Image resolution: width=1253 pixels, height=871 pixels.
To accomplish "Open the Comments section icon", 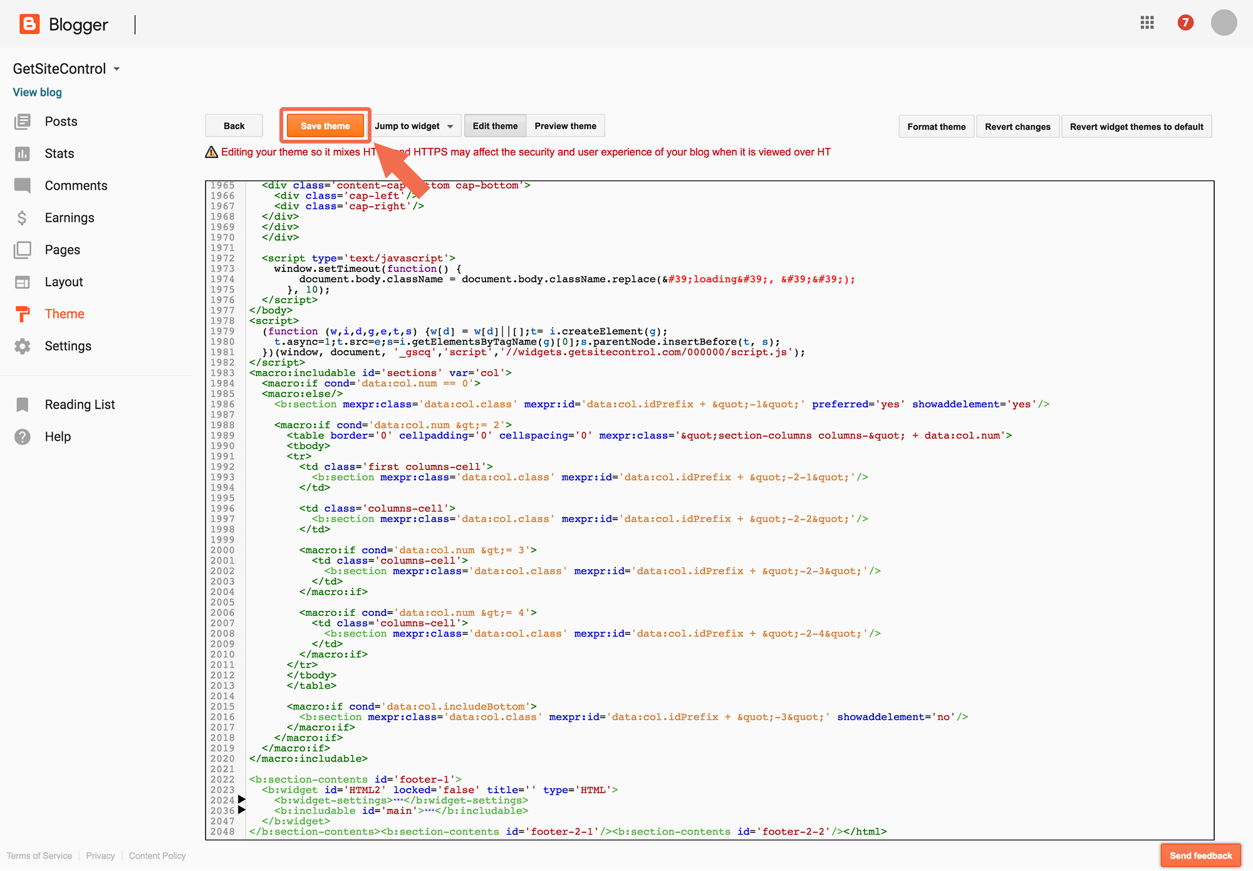I will click(x=23, y=185).
